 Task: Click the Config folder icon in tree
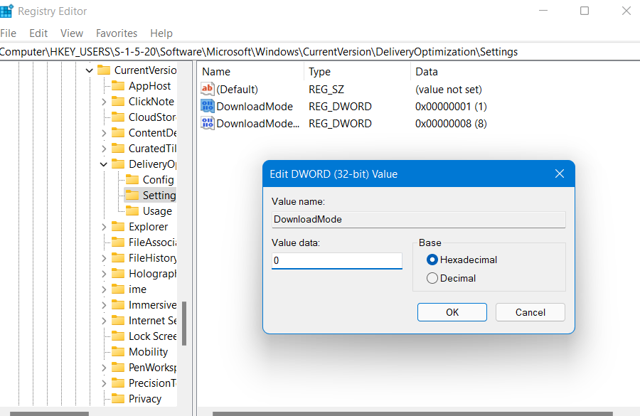[132, 180]
